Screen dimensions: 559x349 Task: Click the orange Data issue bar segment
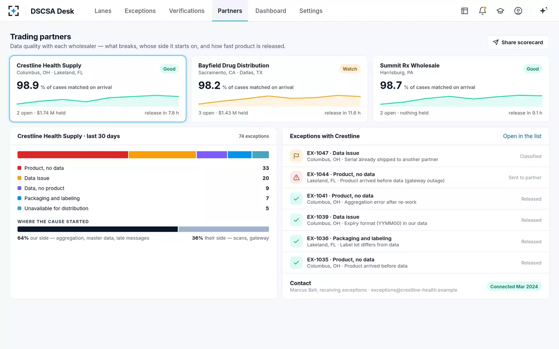pos(162,155)
